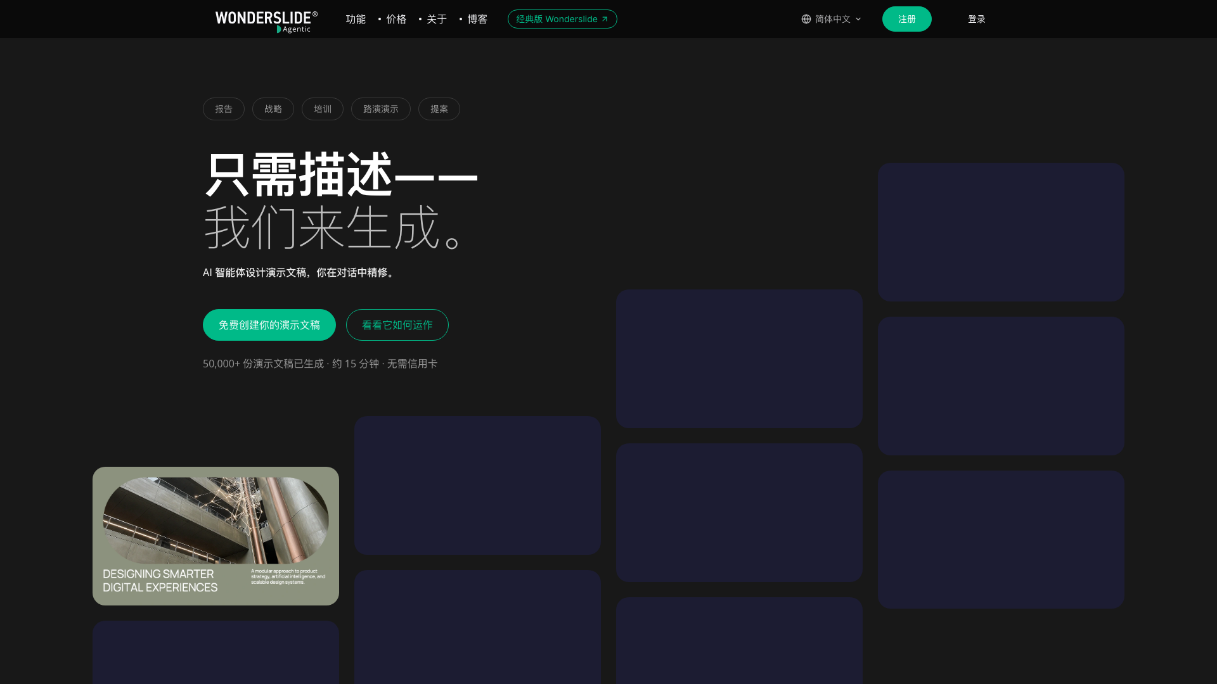Open the 关于 menu item
Screen dimensions: 1217x684
click(437, 19)
